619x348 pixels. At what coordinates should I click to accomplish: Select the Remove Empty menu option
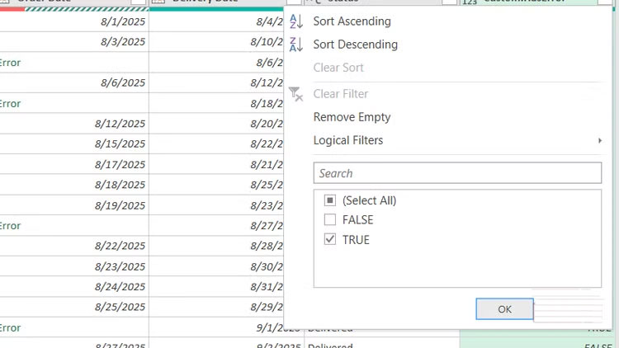(352, 117)
